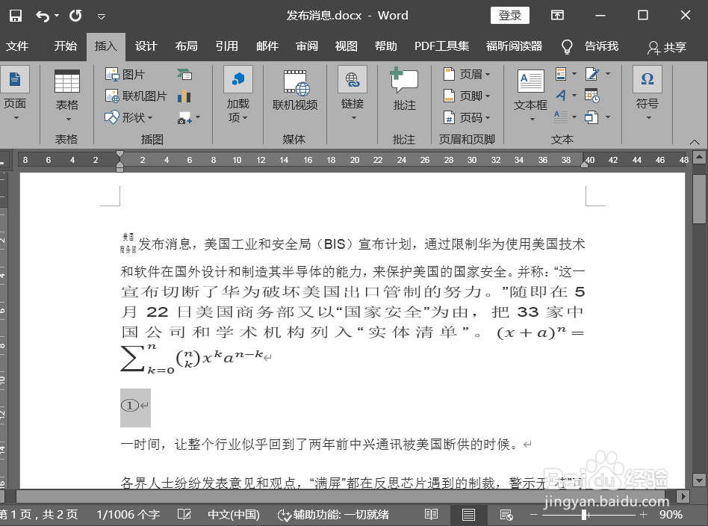Click the proofing check icon
The width and height of the screenshot is (708, 526).
pos(184,514)
